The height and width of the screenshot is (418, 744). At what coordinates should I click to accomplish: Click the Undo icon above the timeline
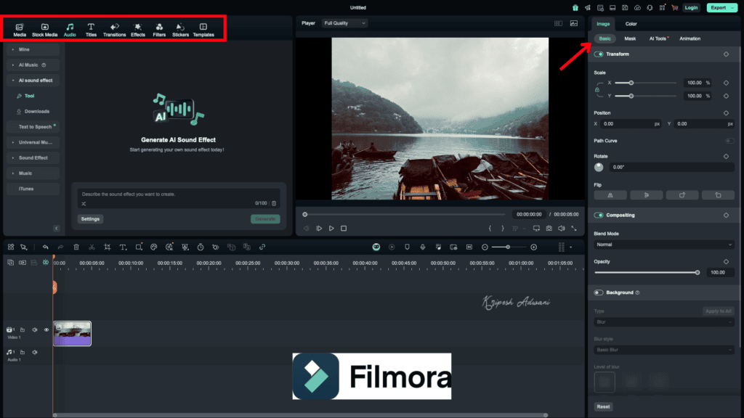45,247
